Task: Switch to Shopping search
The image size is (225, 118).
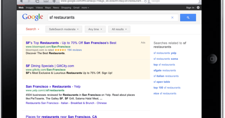Action: click(66, 8)
